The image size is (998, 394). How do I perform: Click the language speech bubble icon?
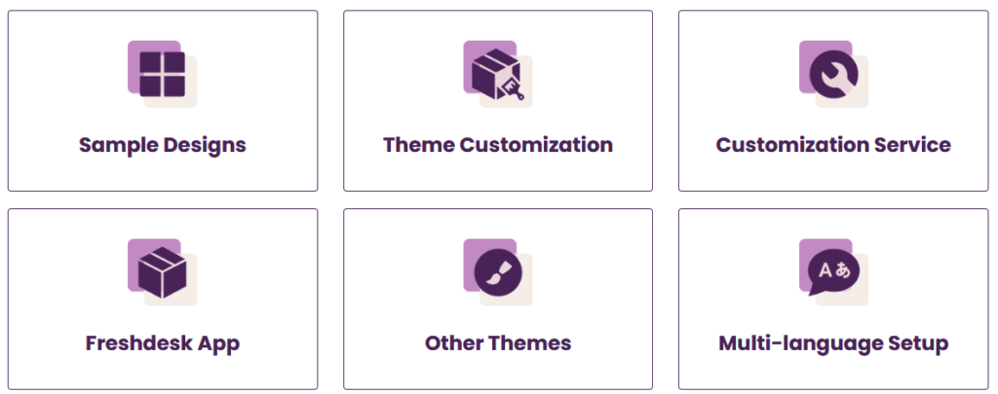[833, 272]
